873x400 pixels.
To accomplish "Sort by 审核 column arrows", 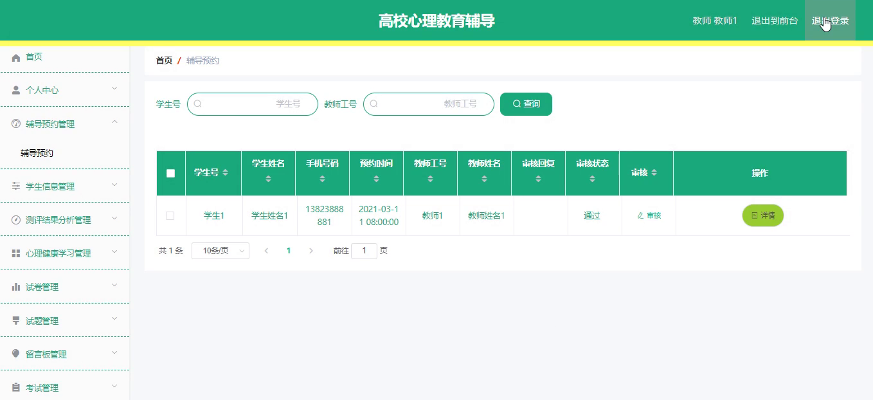I will click(654, 173).
